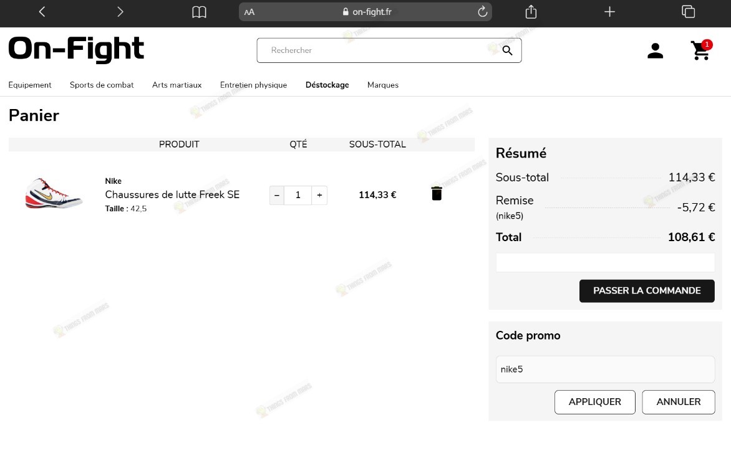Click the promo code field containing nike5
Screen dimensions: 731x453
click(x=605, y=370)
